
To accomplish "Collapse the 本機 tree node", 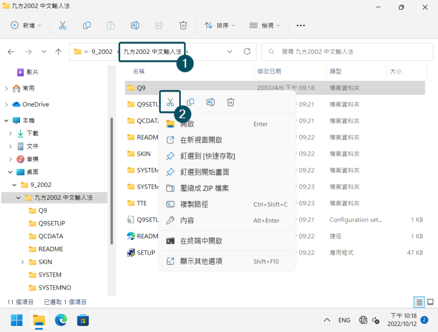I will (6, 121).
